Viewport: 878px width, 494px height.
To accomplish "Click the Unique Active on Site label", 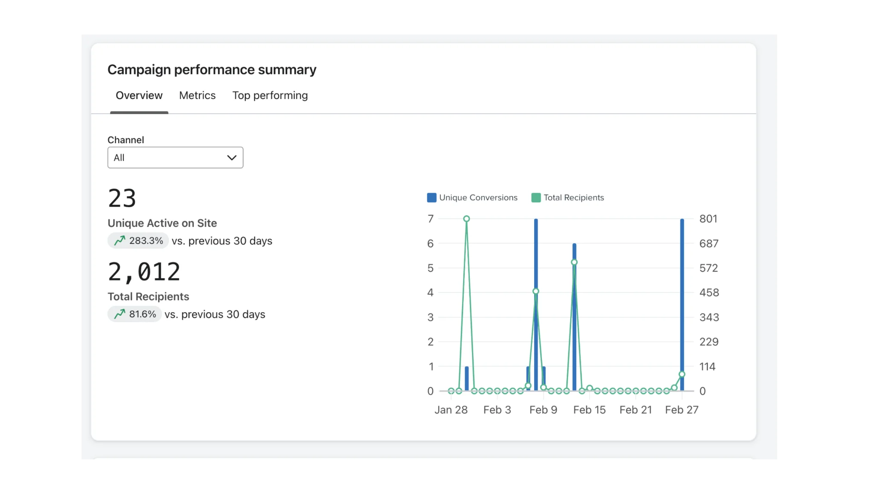I will pos(162,223).
